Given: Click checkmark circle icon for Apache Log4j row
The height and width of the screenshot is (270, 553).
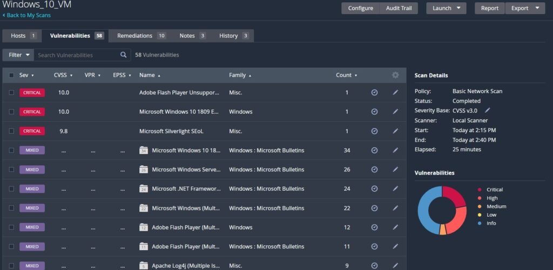Looking at the screenshot, I should click(374, 266).
